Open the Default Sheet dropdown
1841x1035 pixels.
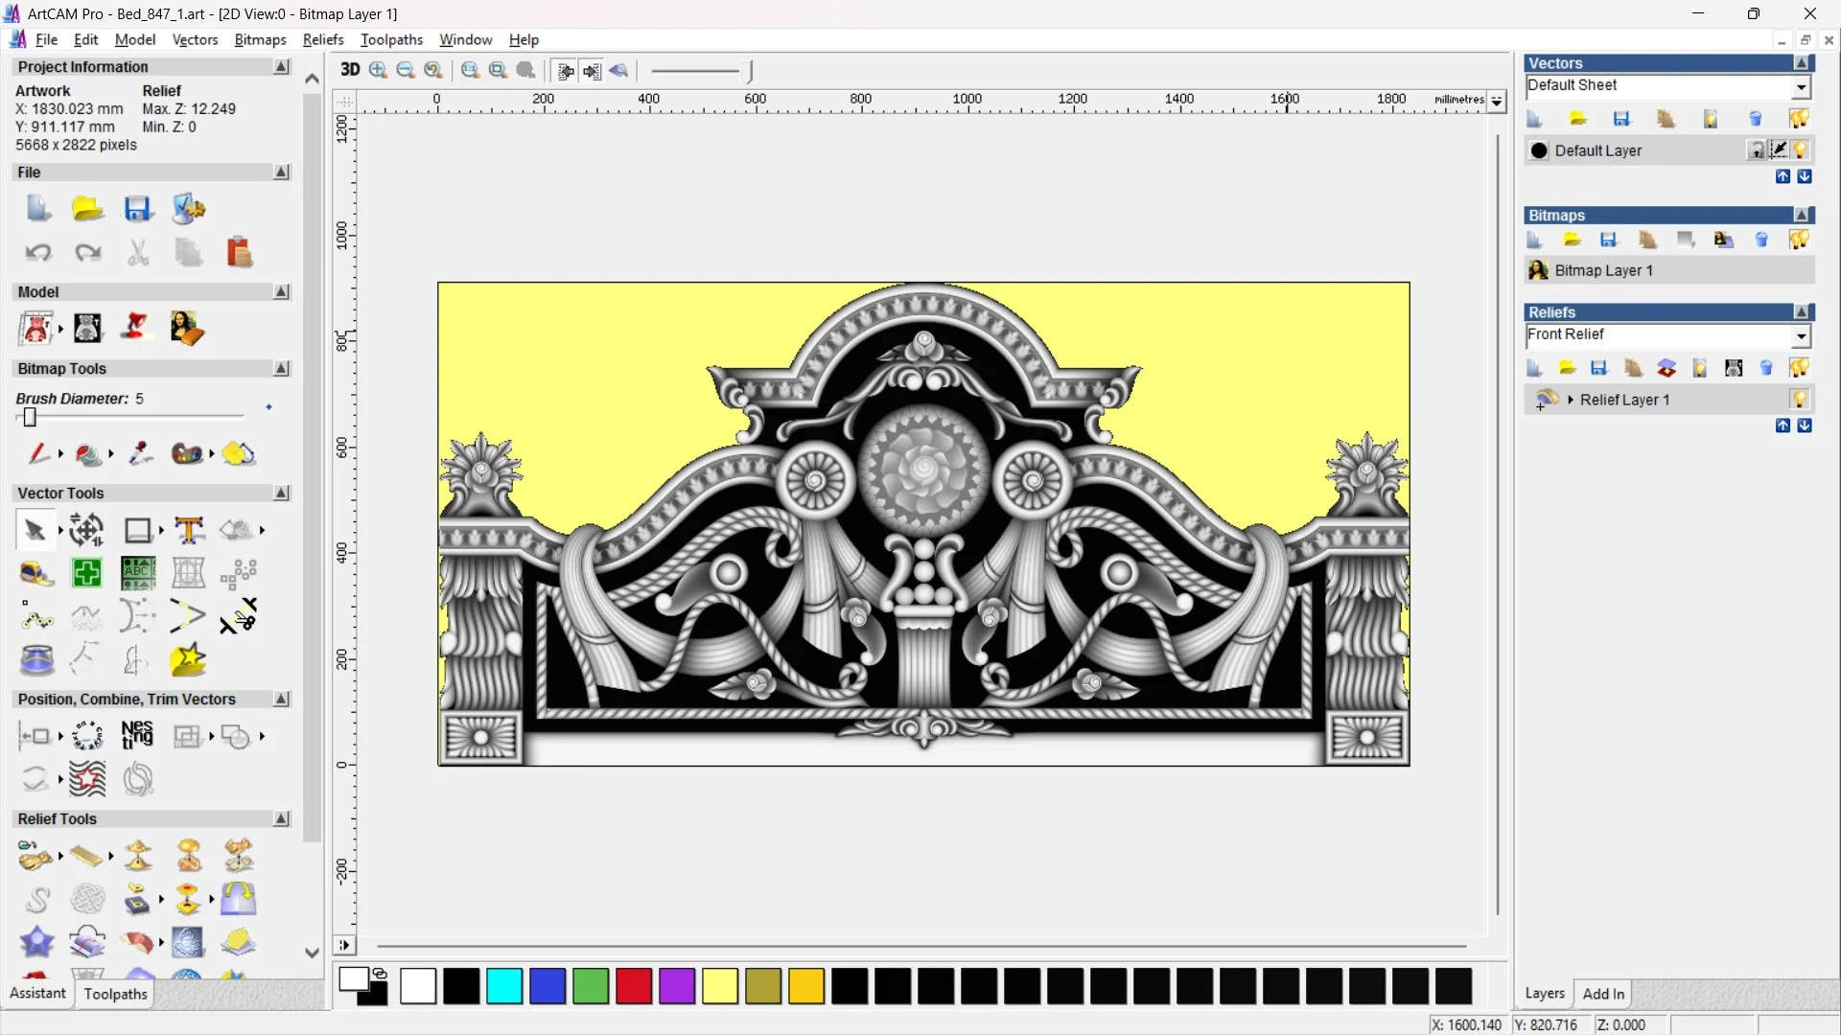tap(1801, 87)
